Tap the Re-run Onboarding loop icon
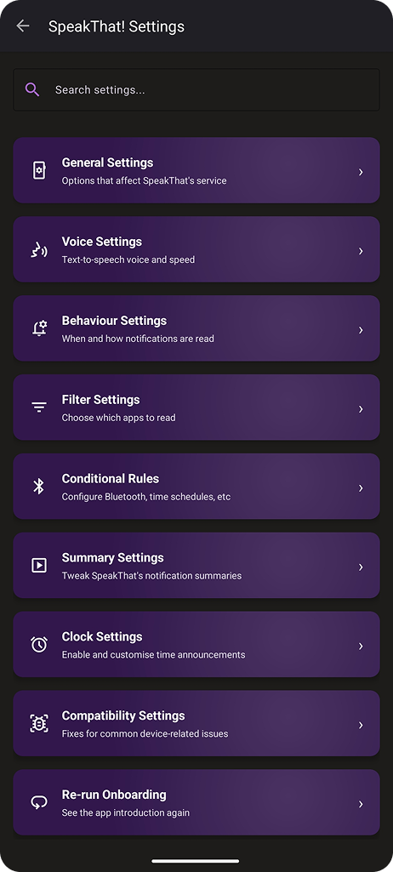This screenshot has width=393, height=872. [39, 802]
